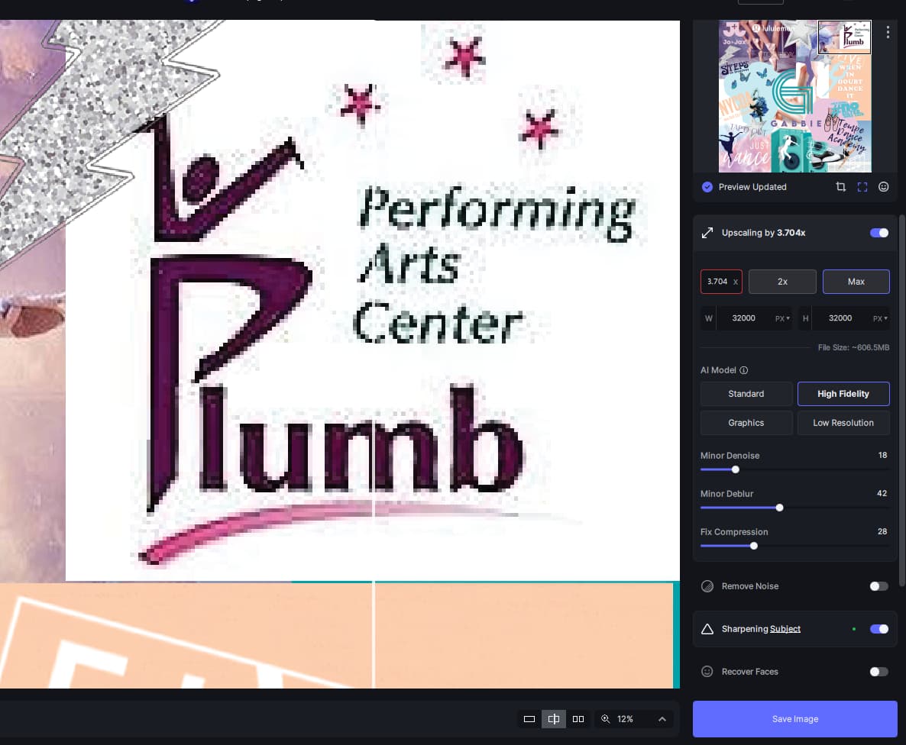Image resolution: width=906 pixels, height=745 pixels.
Task: Turn off the Sharpening toggle
Action: [x=879, y=629]
